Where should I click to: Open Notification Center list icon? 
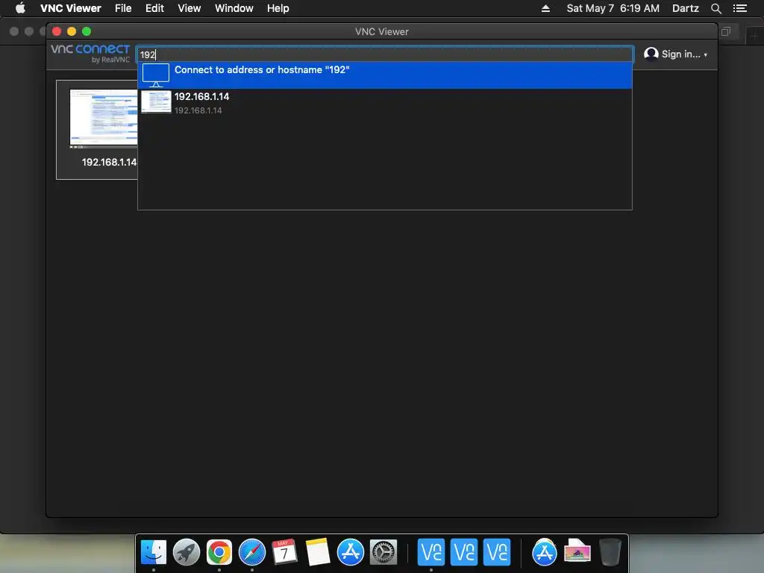coord(739,8)
